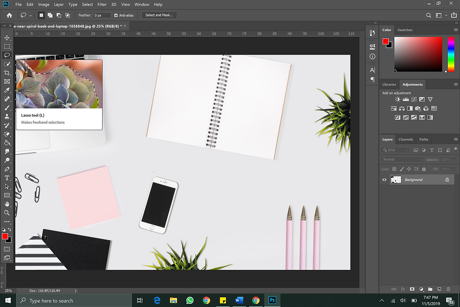Viewport: 460px width, 307px height.
Task: Click the Select and Mask button
Action: pos(159,15)
